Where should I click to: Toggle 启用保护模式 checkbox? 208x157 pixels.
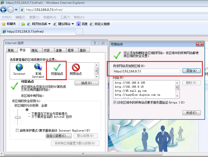17,130
